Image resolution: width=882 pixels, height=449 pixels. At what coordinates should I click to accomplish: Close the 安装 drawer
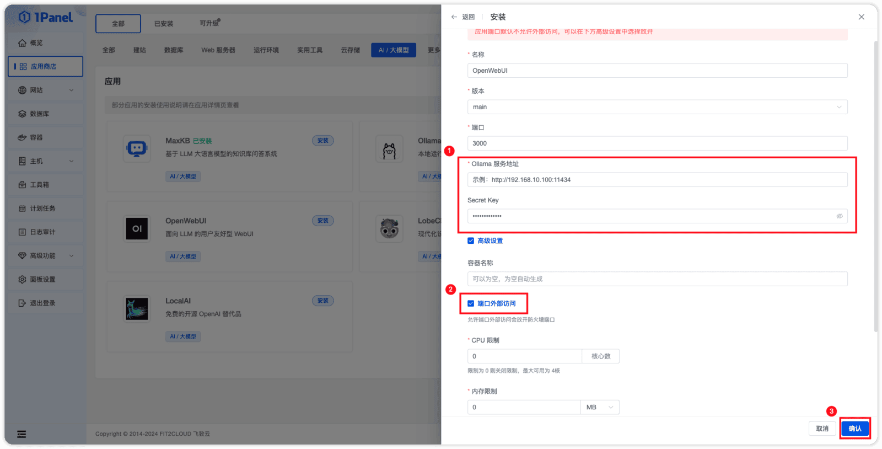coord(862,17)
